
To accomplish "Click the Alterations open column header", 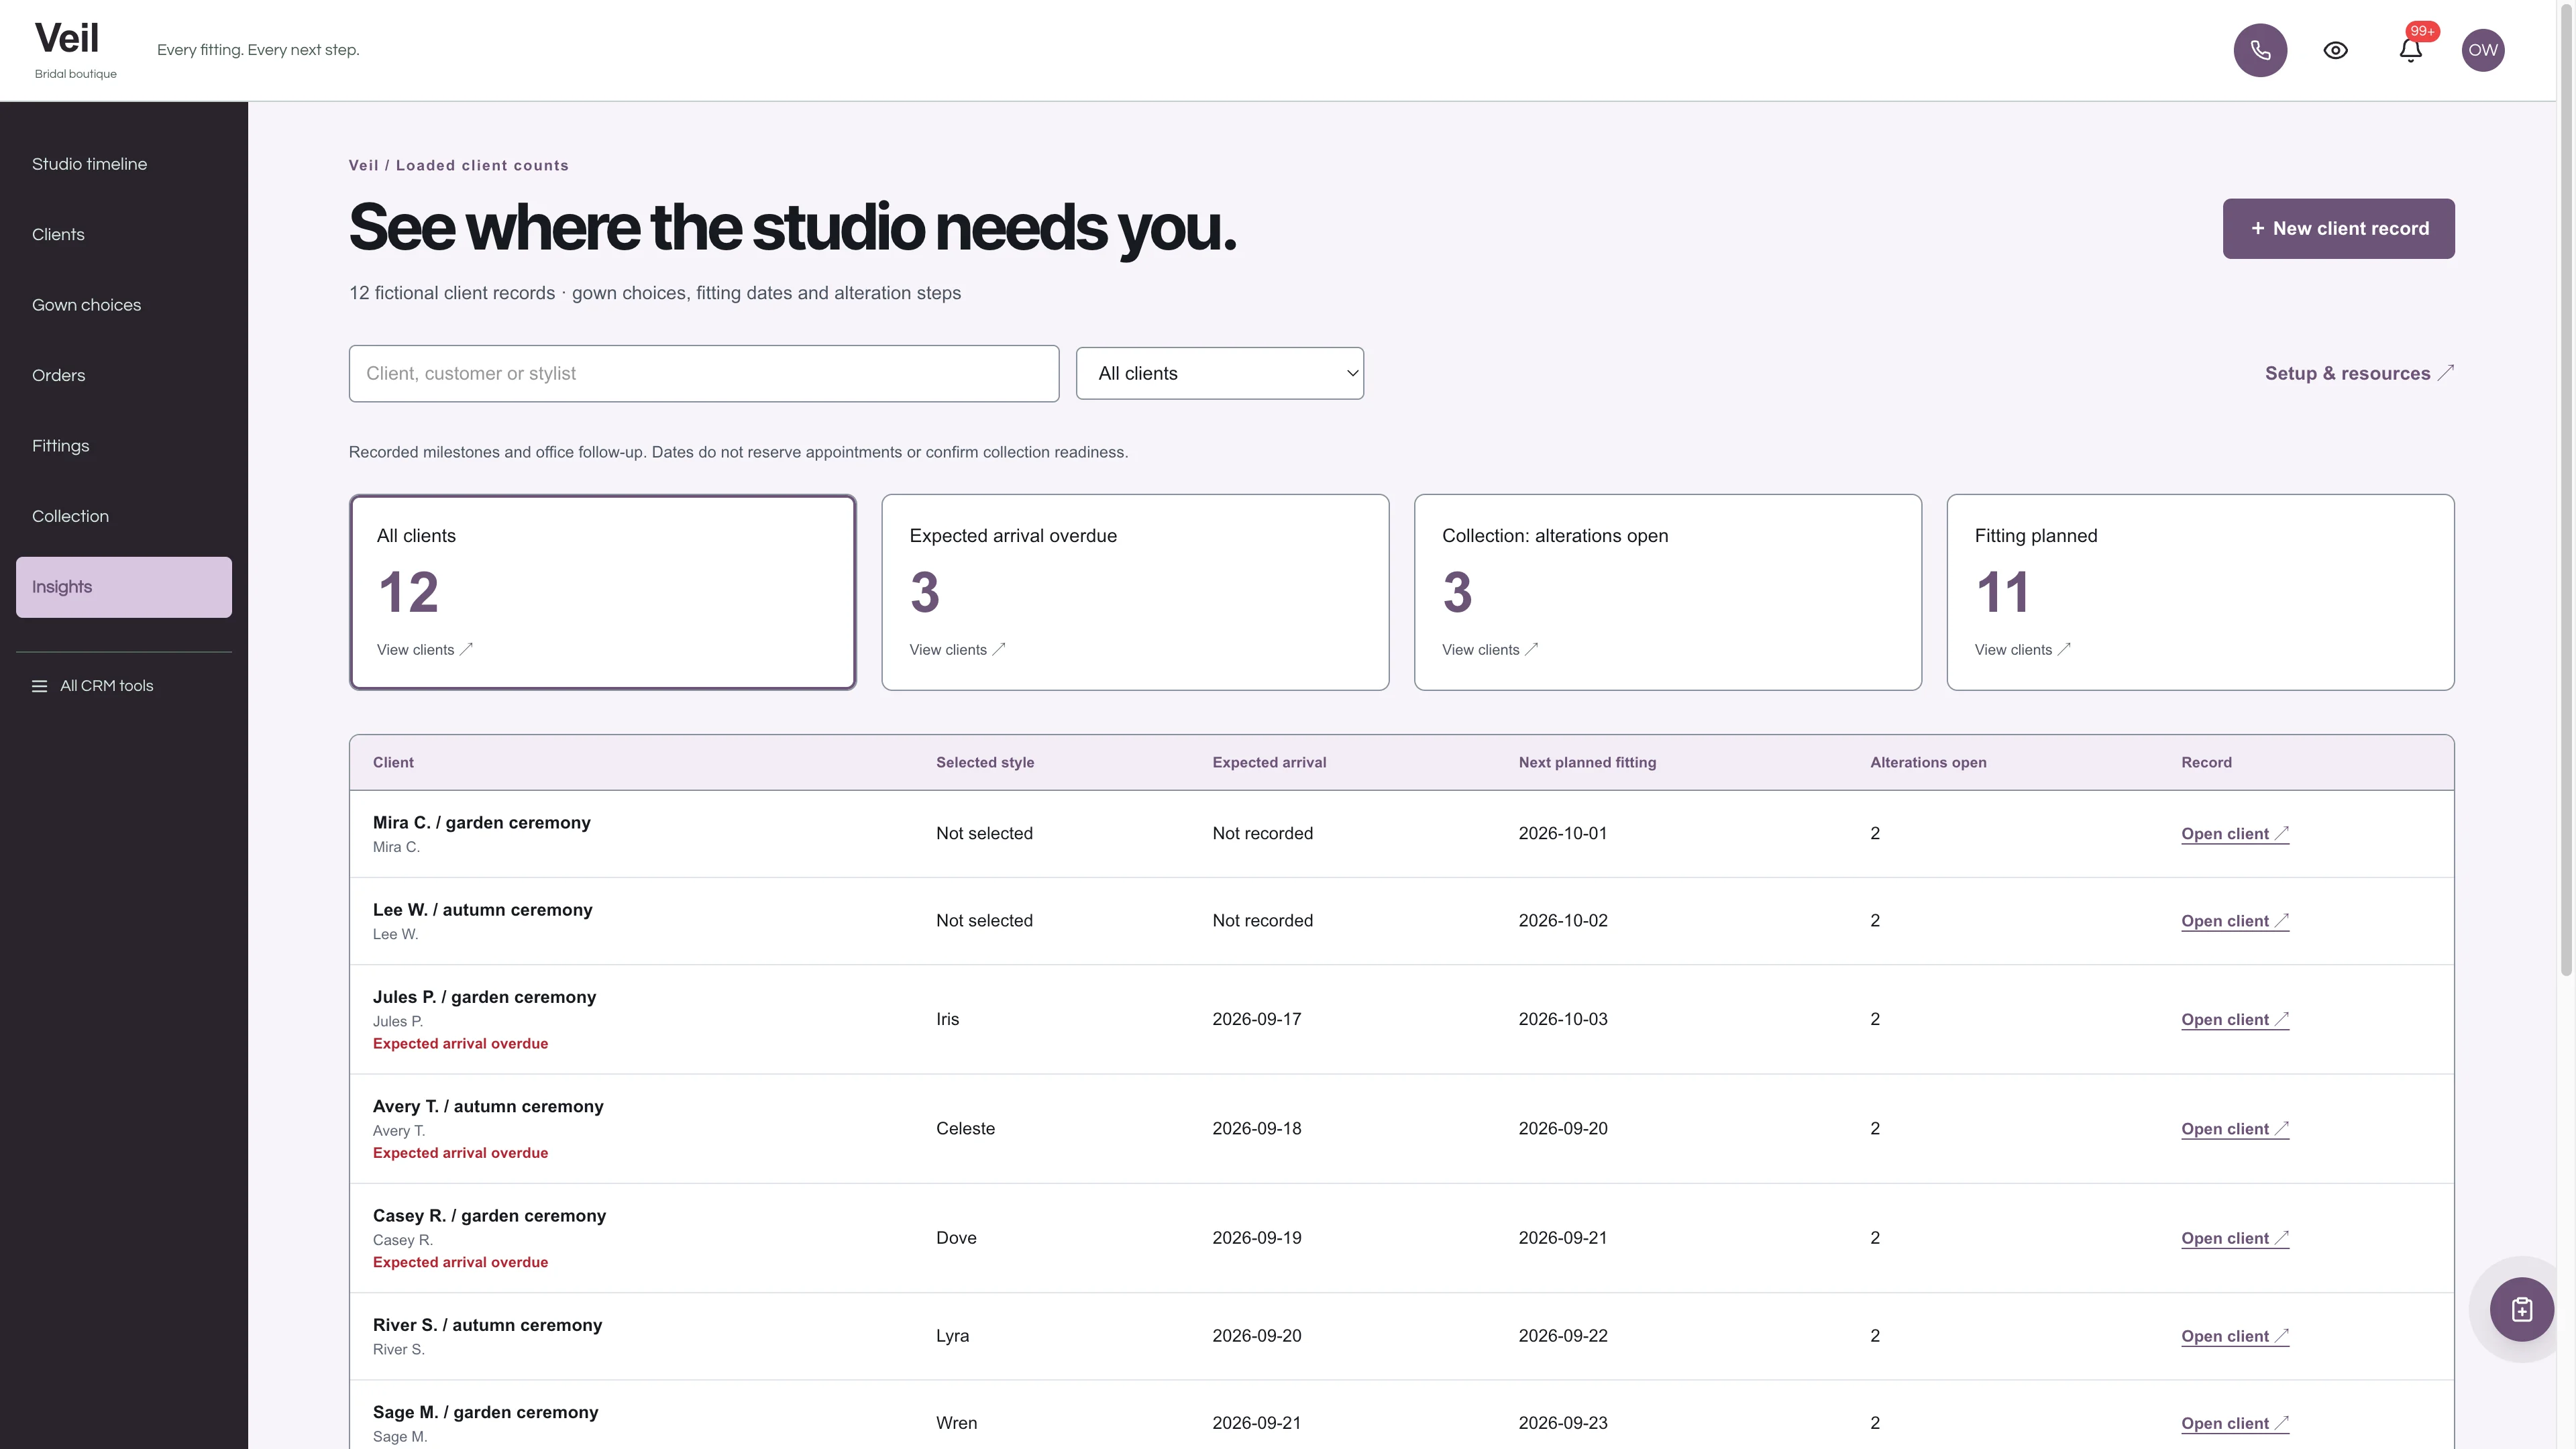I will pos(1928,762).
